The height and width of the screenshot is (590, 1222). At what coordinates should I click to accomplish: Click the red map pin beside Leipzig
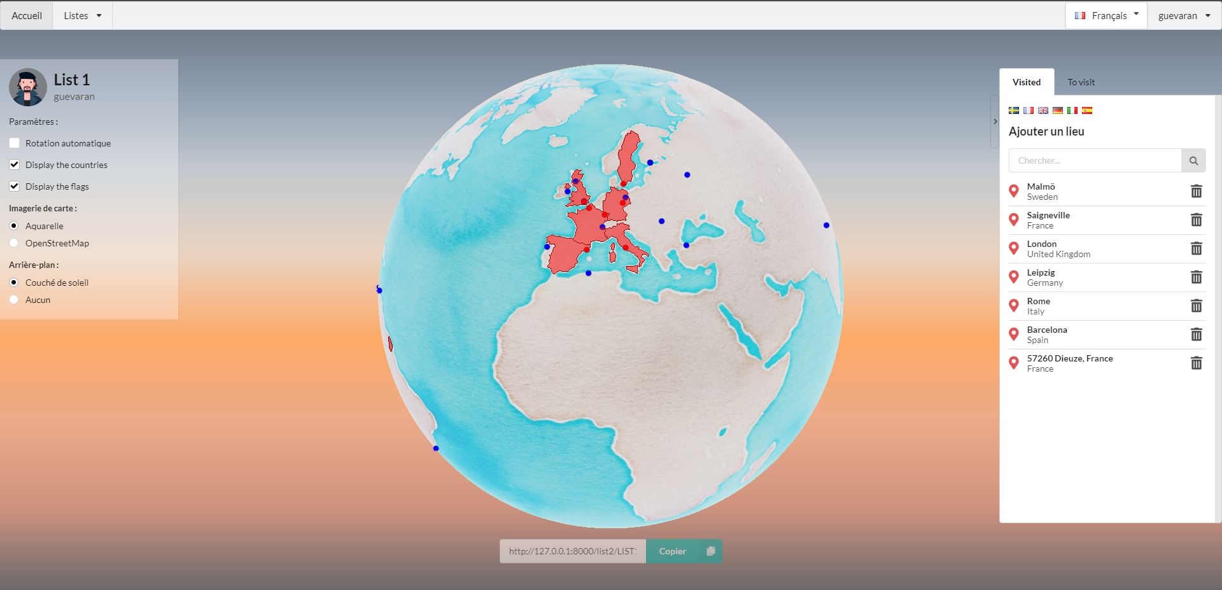point(1014,277)
